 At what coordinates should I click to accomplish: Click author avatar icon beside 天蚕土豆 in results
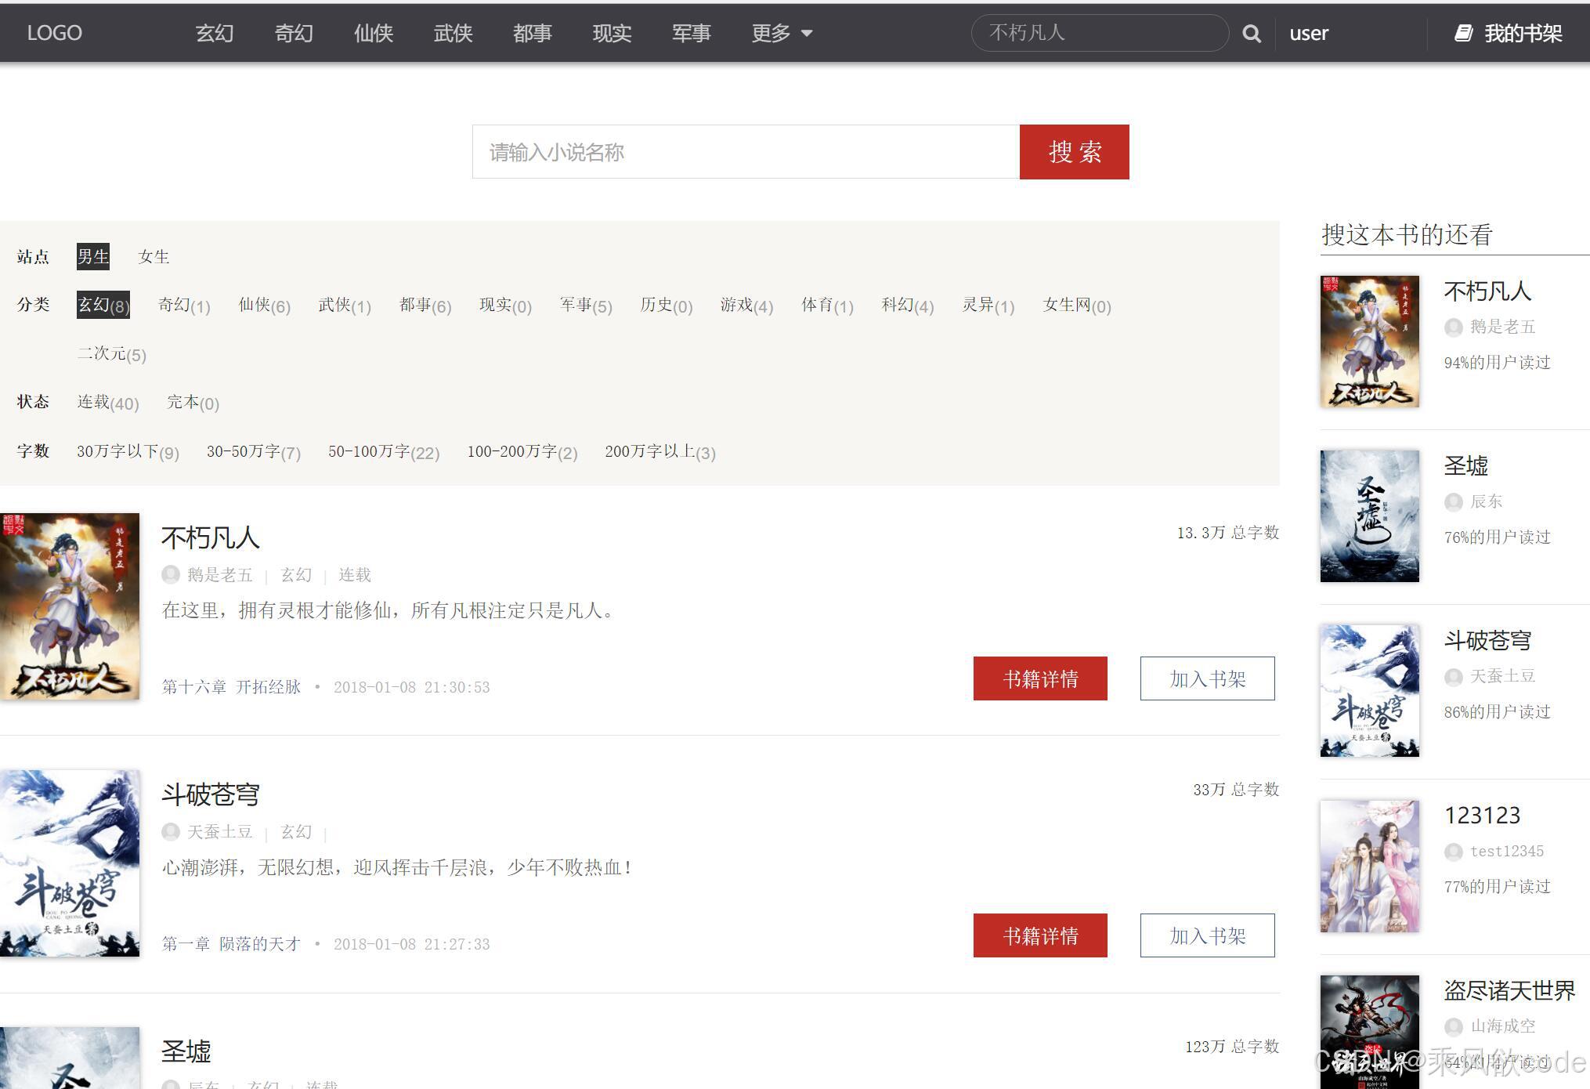pyautogui.click(x=171, y=831)
